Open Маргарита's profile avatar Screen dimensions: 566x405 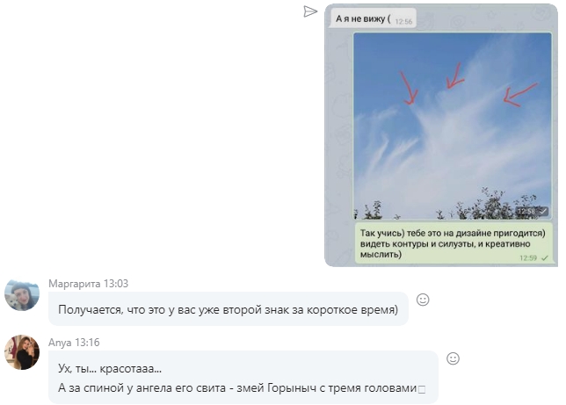point(22,295)
